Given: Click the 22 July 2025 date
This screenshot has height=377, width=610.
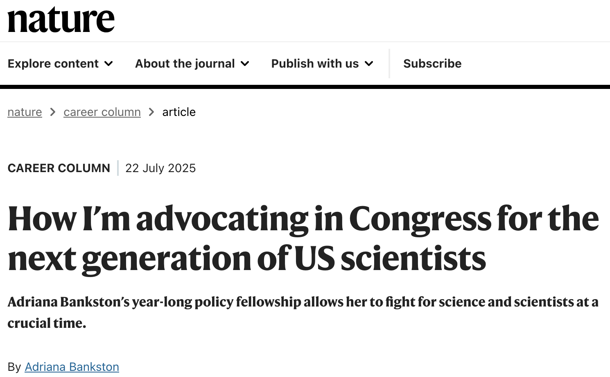Looking at the screenshot, I should [x=160, y=168].
